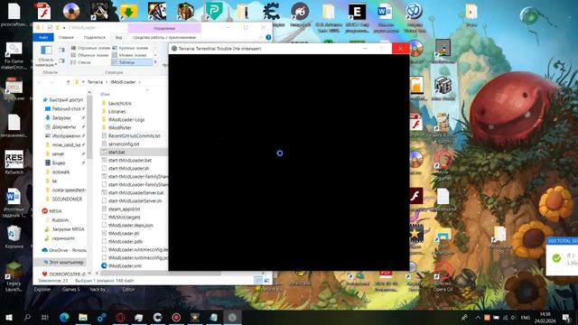Open the Fix Game desktop shortcut

click(x=14, y=55)
